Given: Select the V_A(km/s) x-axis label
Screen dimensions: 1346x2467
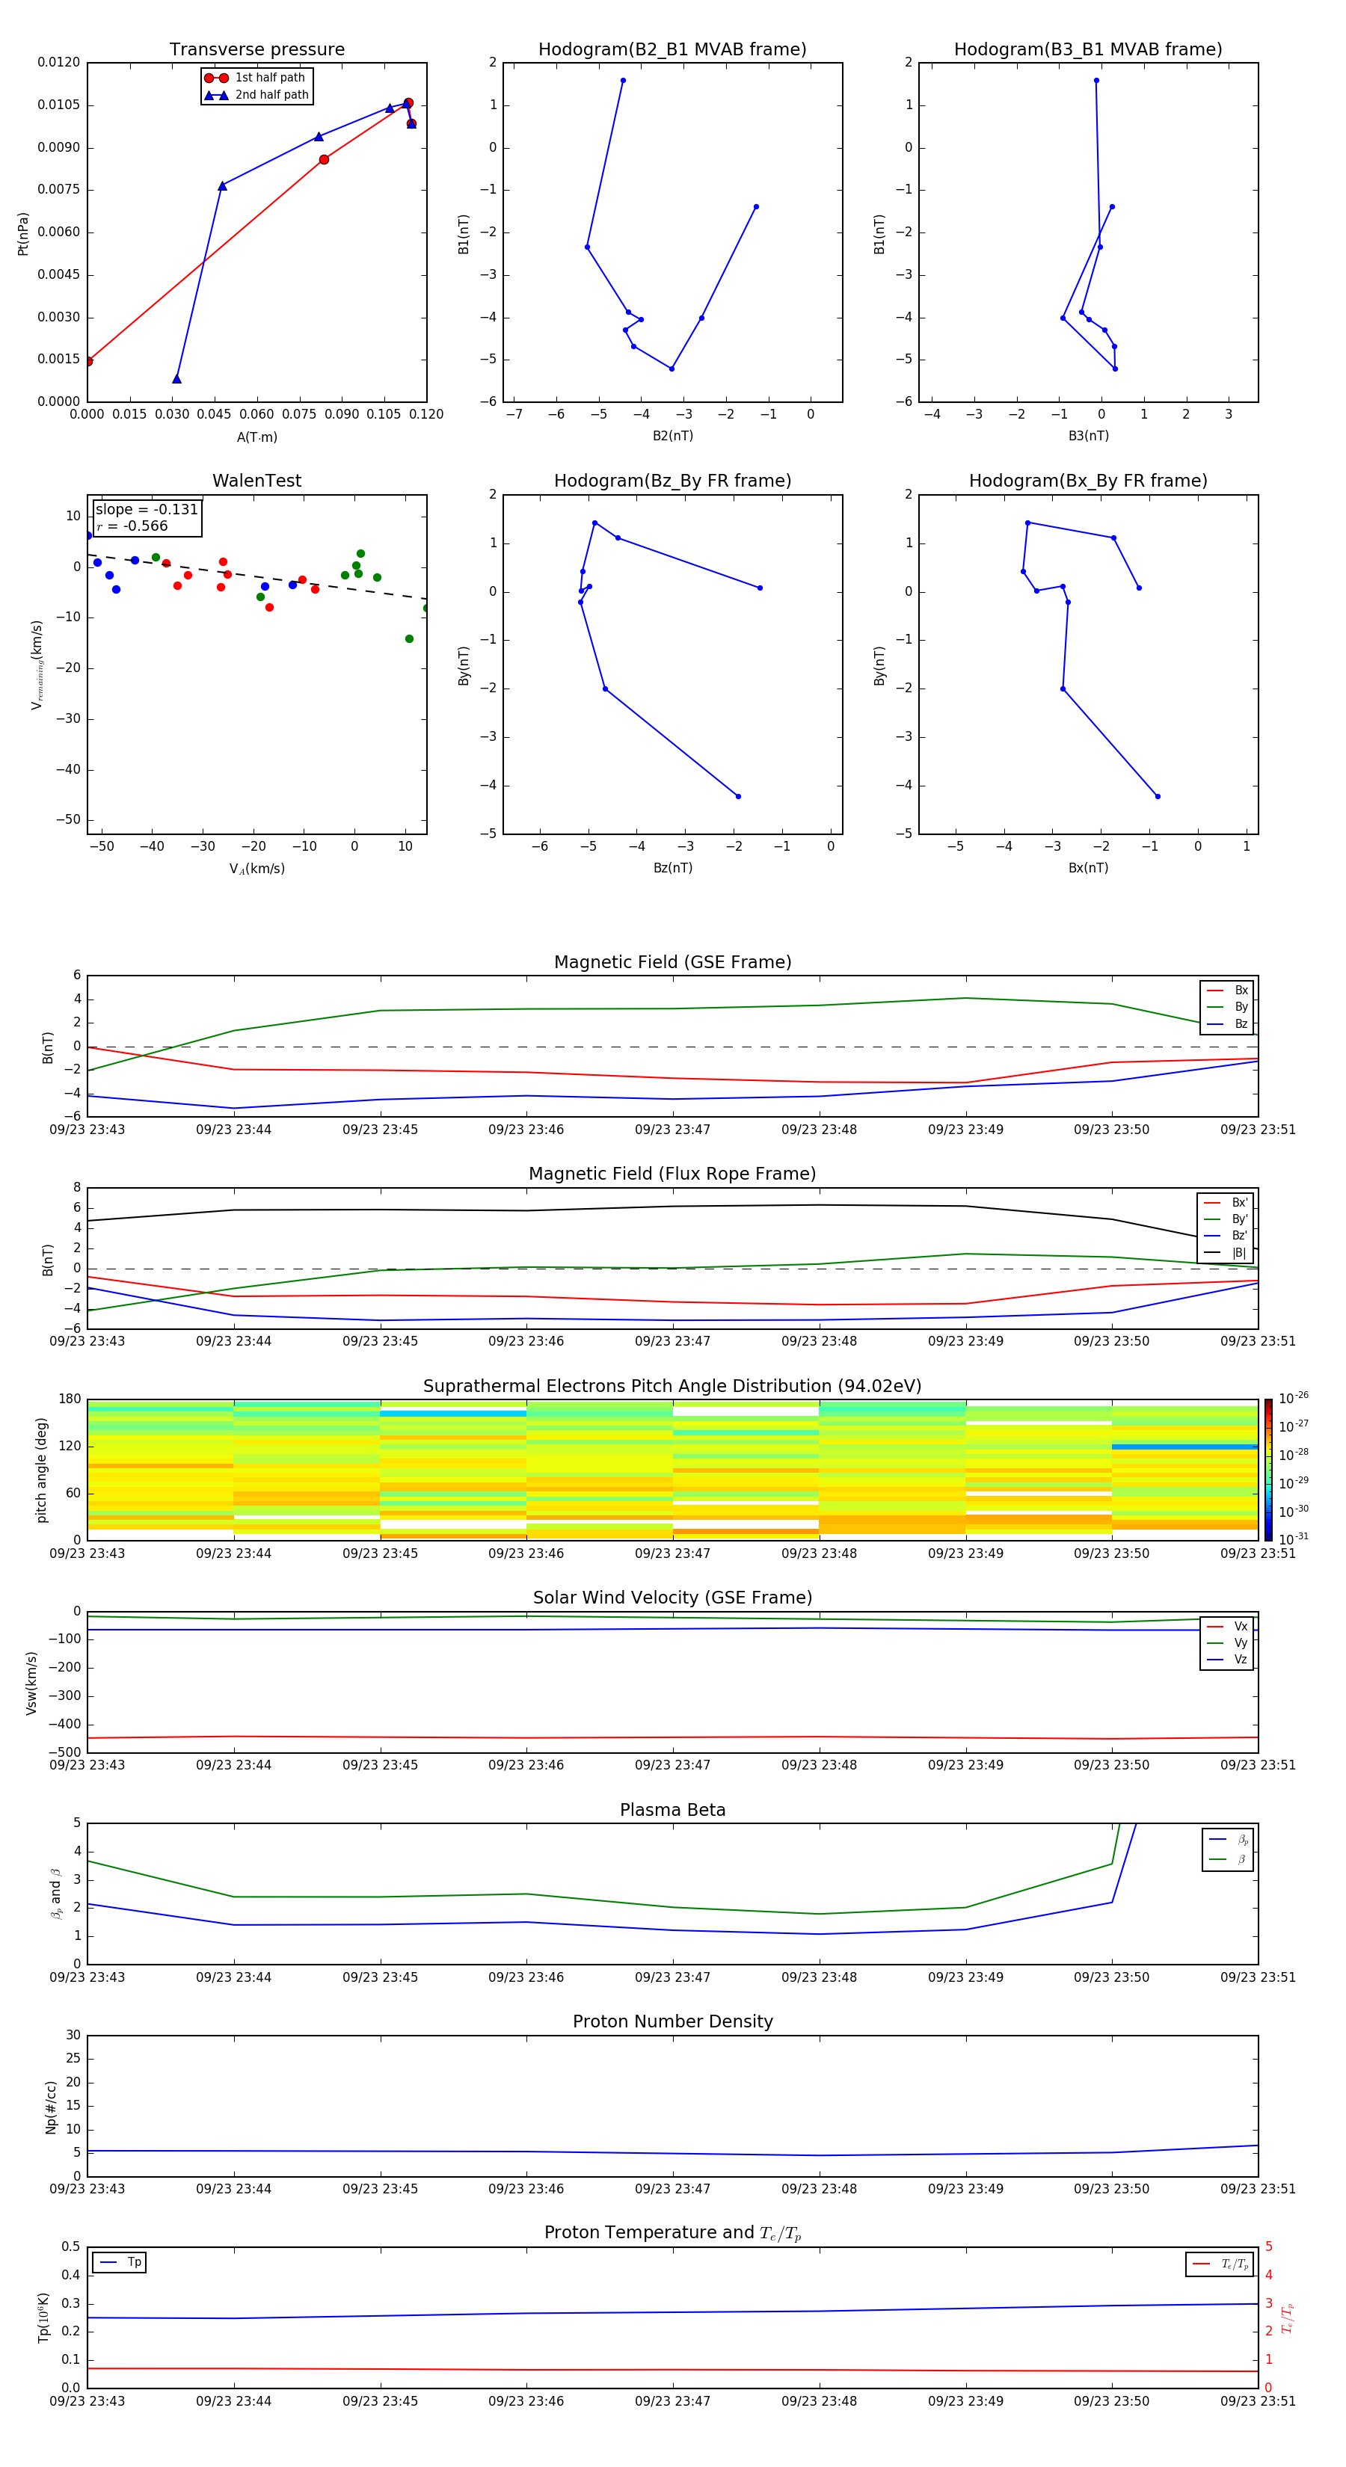Looking at the screenshot, I should 256,869.
